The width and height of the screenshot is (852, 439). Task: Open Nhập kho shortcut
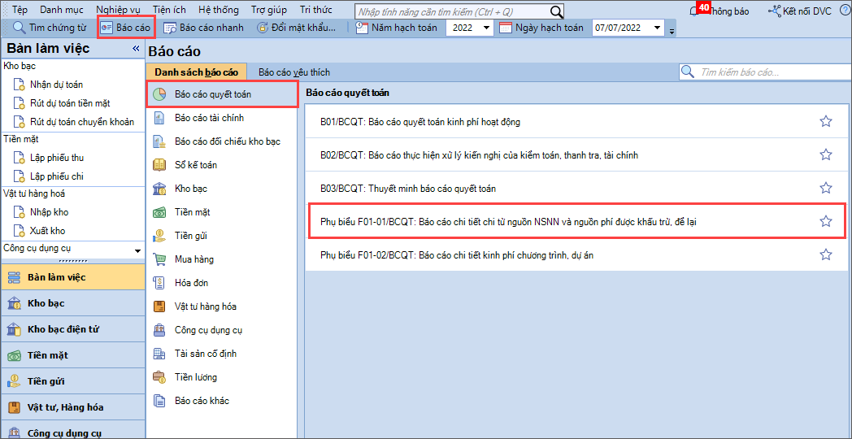click(49, 212)
